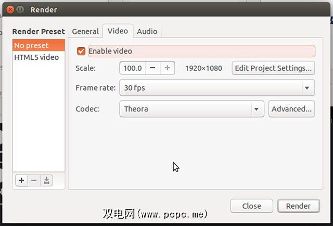Click the Enable video label
333x226 pixels.
[110, 51]
